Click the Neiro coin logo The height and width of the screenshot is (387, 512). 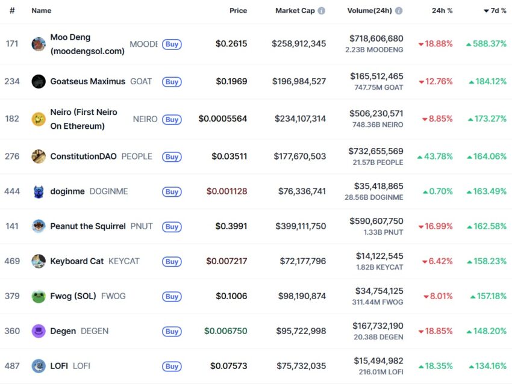coord(39,119)
